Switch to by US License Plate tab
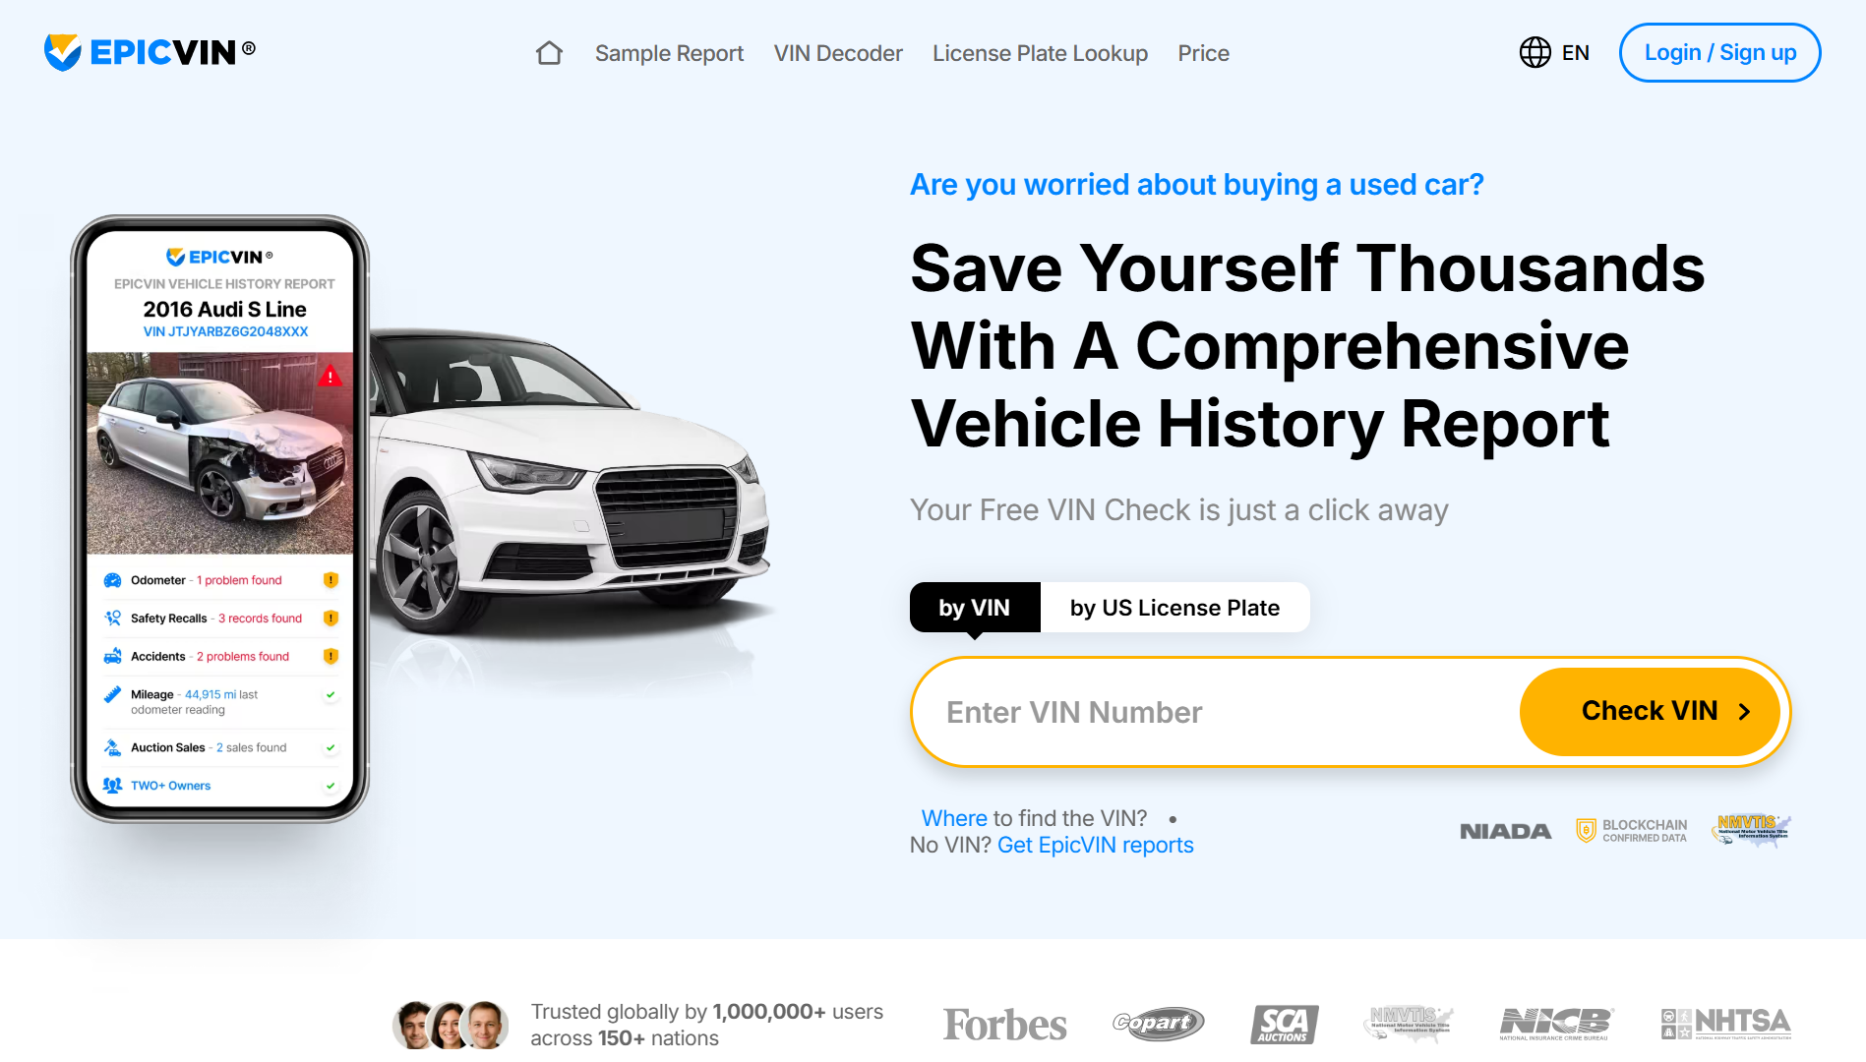The width and height of the screenshot is (1866, 1062). 1174,608
